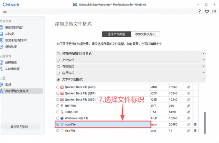Click the edit pencil for ncm File
This screenshot has width=219, height=143.
pyautogui.click(x=188, y=124)
